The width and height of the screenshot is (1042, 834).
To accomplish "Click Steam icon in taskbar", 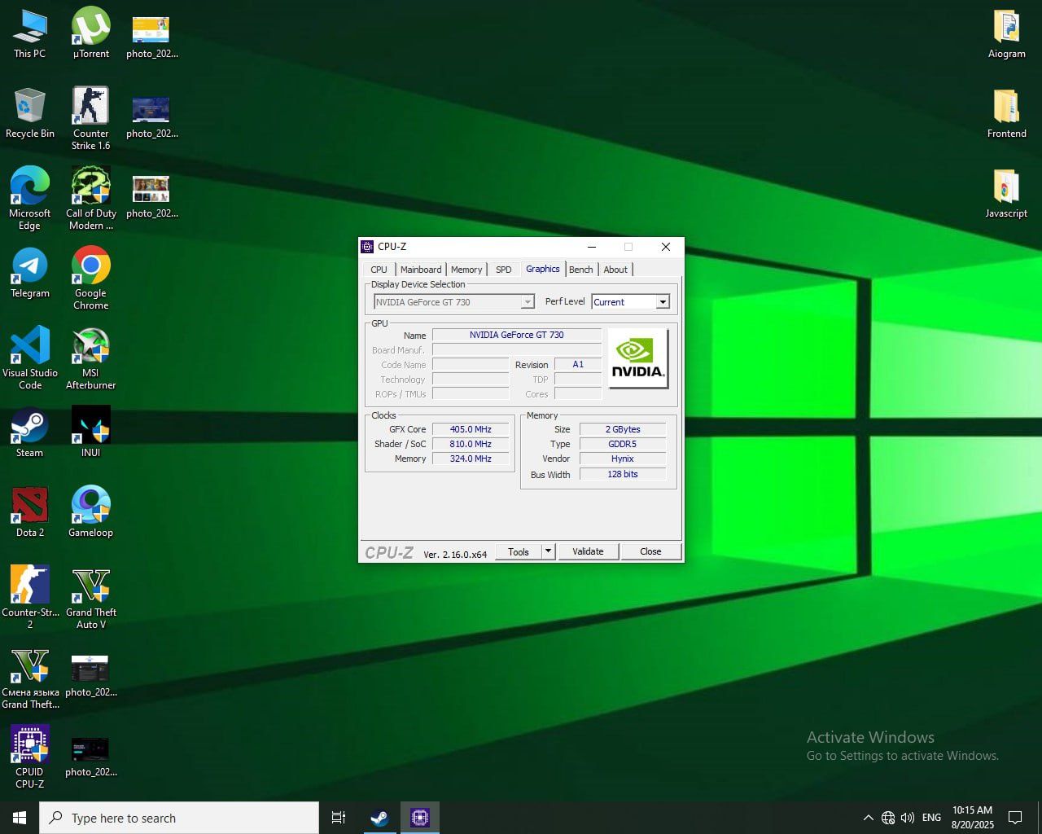I will (x=379, y=818).
